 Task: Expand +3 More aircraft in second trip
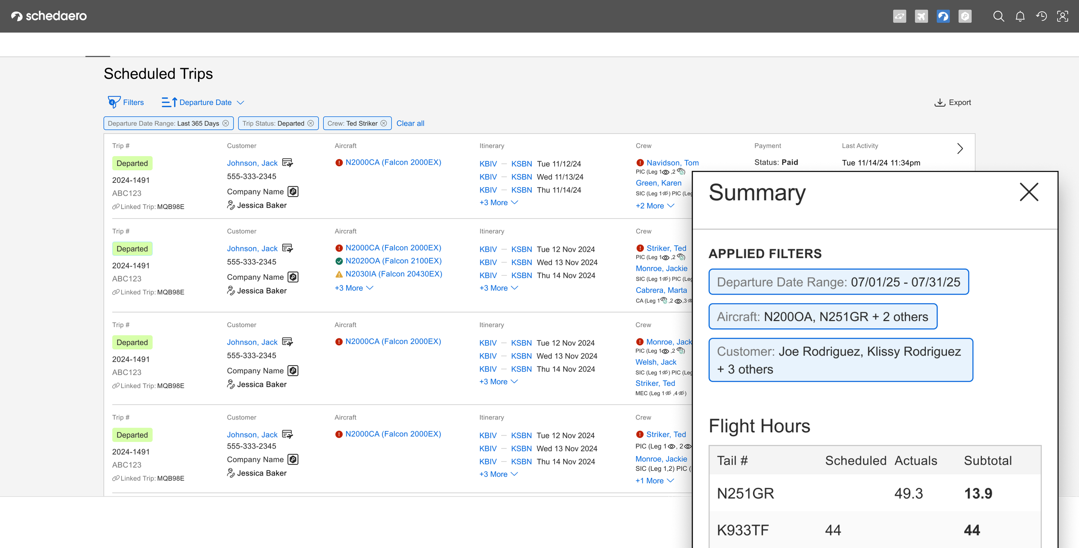pyautogui.click(x=354, y=288)
